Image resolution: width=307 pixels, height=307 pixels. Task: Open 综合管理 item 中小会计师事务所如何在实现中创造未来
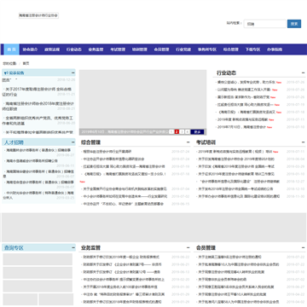tap(125, 196)
